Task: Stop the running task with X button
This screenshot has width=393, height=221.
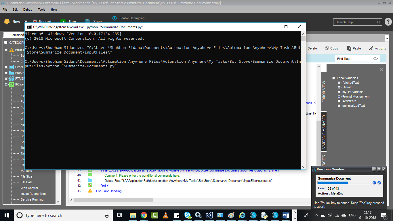Action: click(379, 183)
